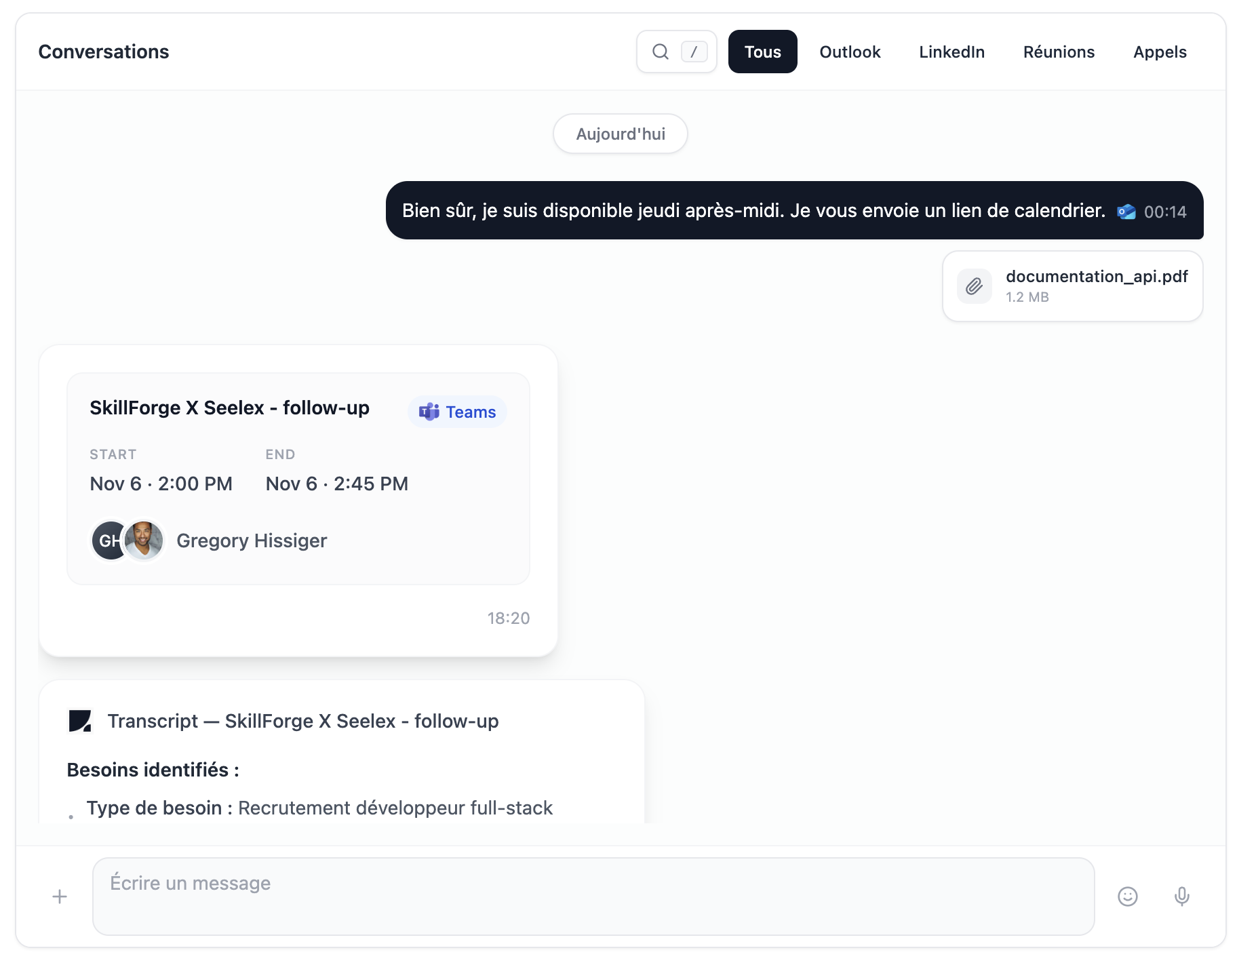Click the GH initials avatar

pos(109,541)
